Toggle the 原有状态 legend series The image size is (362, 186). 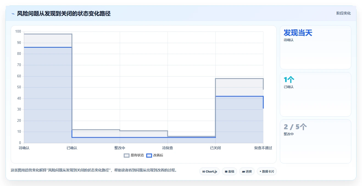click(x=134, y=155)
